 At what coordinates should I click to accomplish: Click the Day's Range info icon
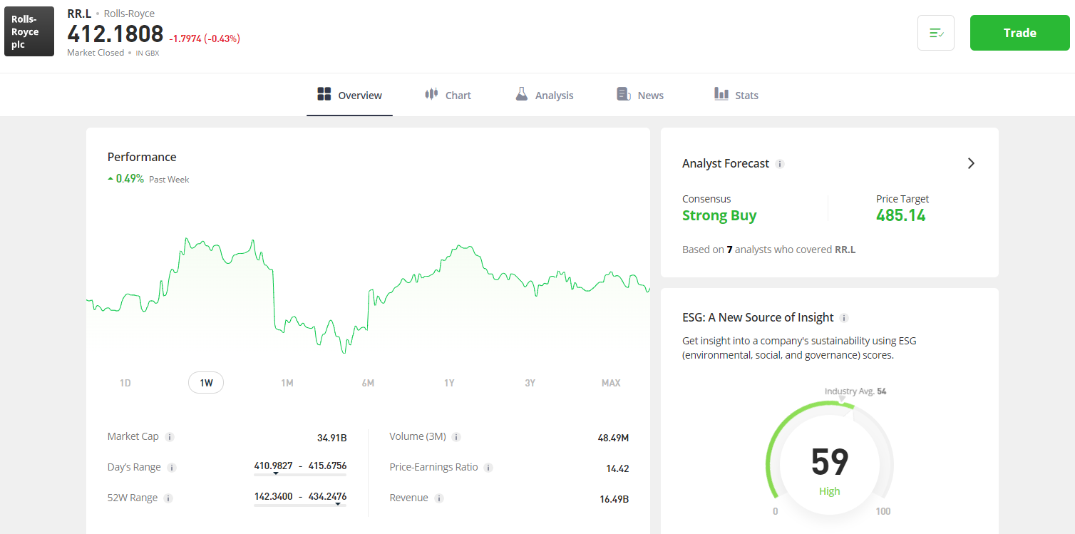pos(172,468)
